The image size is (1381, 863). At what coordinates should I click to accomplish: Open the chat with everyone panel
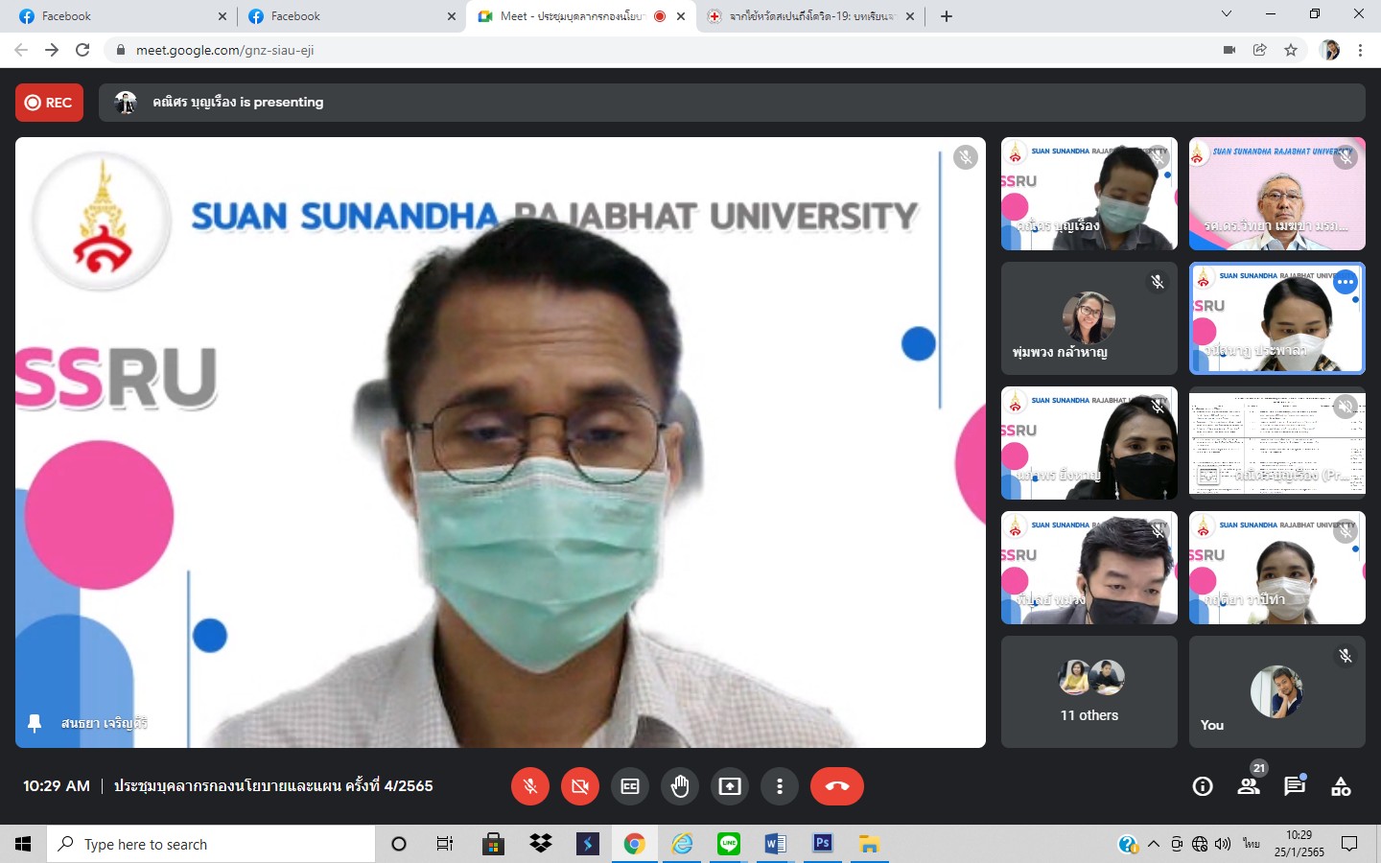point(1295,786)
